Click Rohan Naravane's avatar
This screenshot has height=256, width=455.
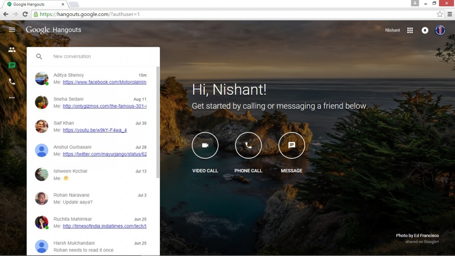pos(41,199)
